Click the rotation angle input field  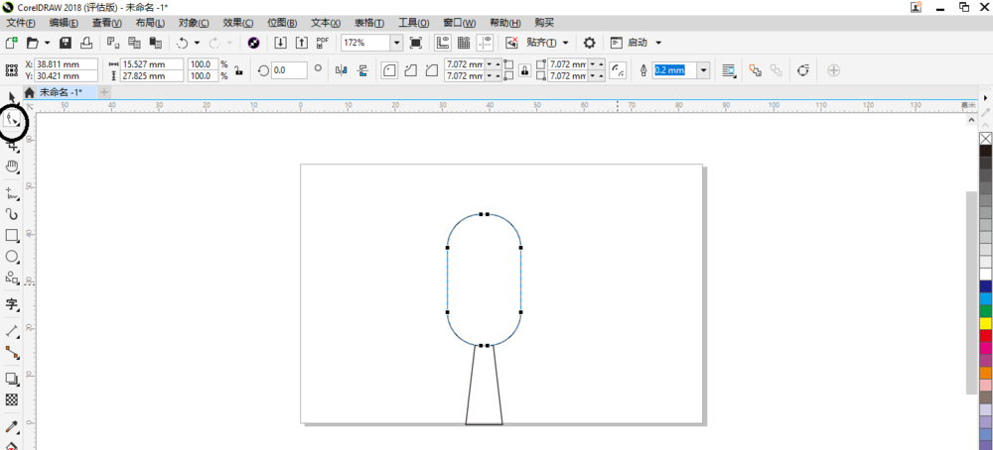289,70
